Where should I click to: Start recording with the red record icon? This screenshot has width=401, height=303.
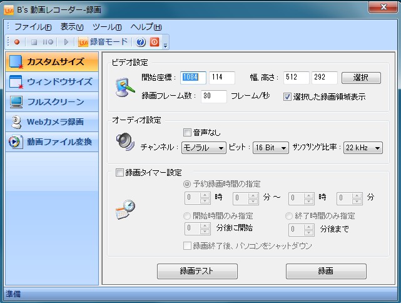[x=17, y=42]
